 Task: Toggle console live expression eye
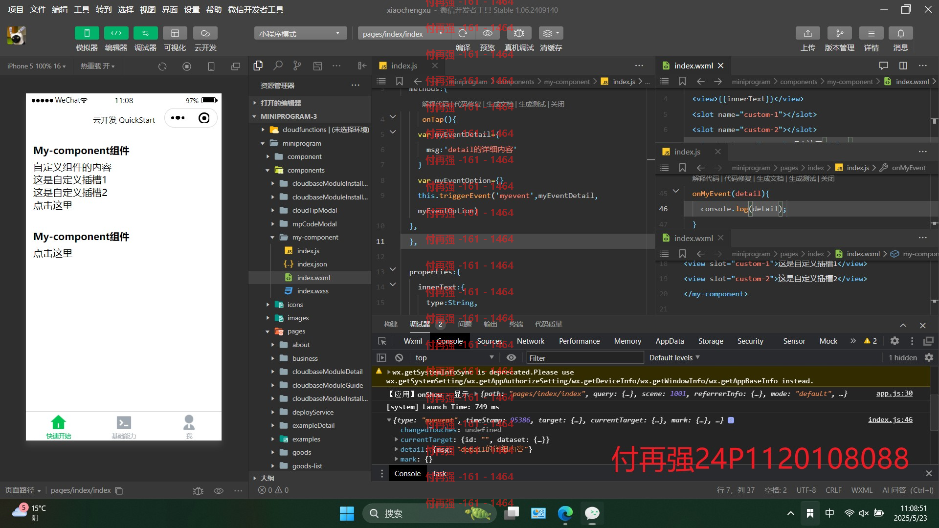tap(511, 358)
